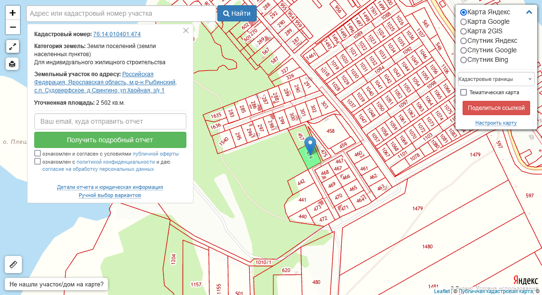Check политикой конфиденциальности consent checkbox
542x295 pixels.
click(x=38, y=161)
